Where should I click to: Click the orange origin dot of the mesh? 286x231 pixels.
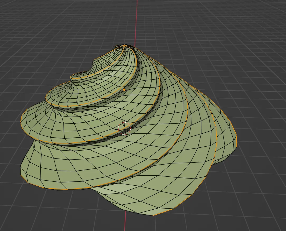click(x=124, y=89)
